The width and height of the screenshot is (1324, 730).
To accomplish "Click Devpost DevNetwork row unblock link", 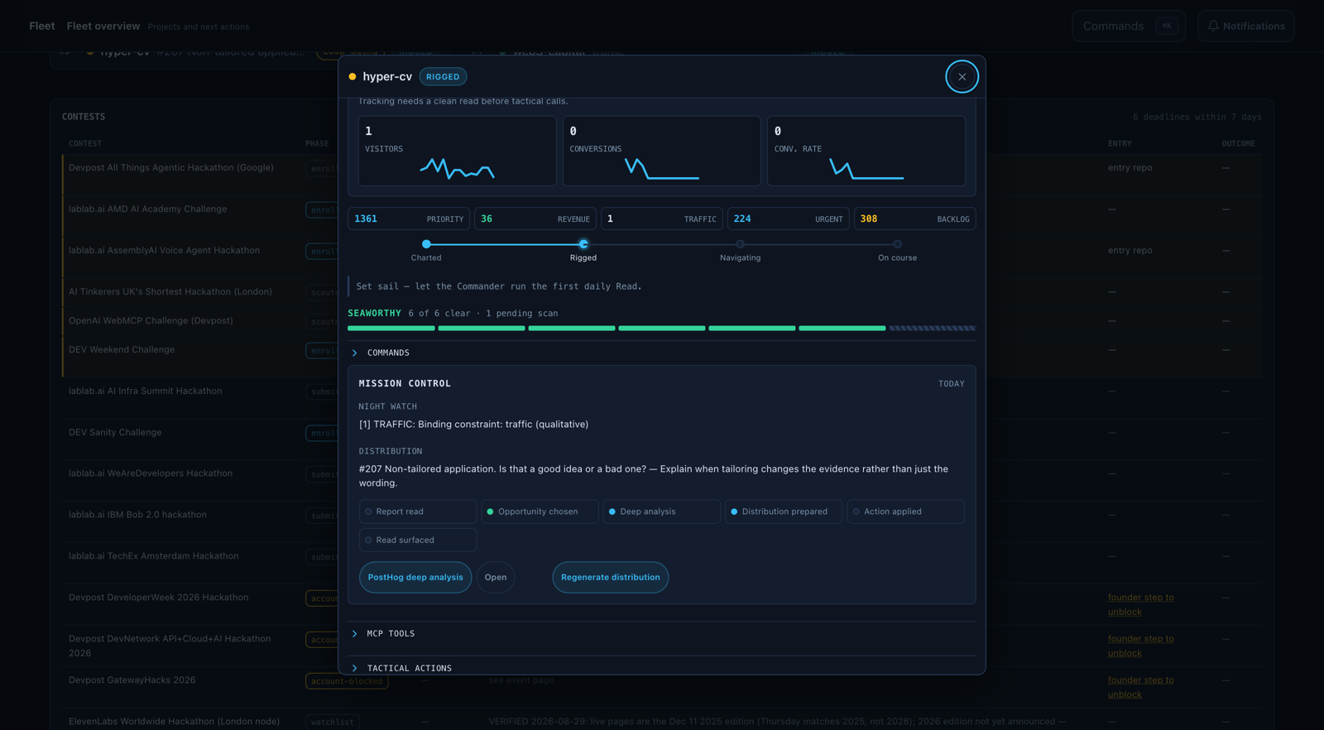I will (1141, 646).
